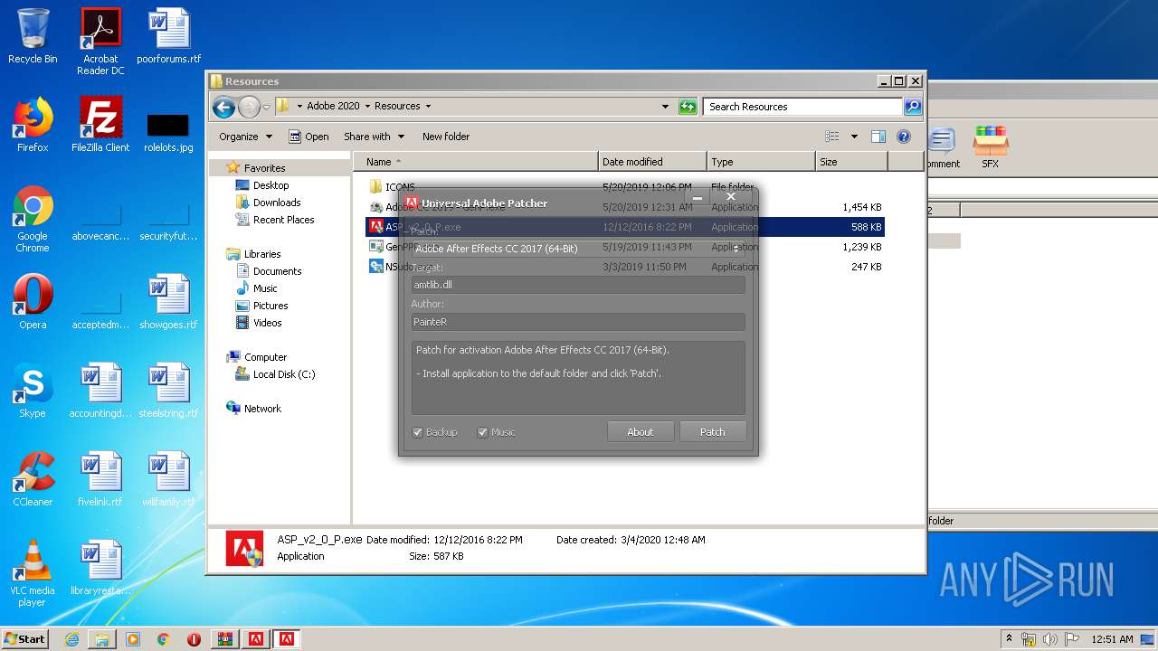
Task: Click the Adobe 2020 breadcrumb segment
Action: pos(333,106)
